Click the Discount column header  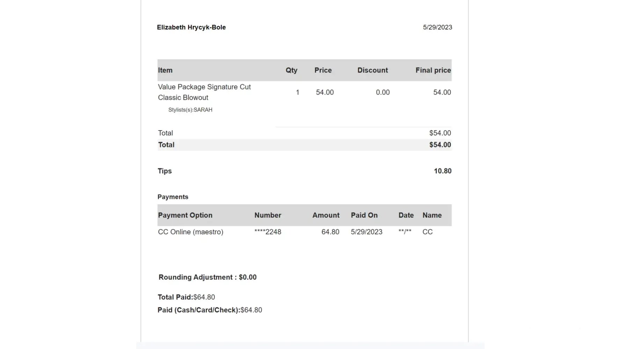372,70
